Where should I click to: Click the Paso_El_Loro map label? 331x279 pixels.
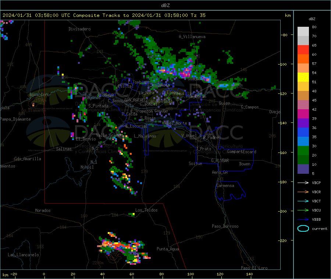[x=255, y=268]
